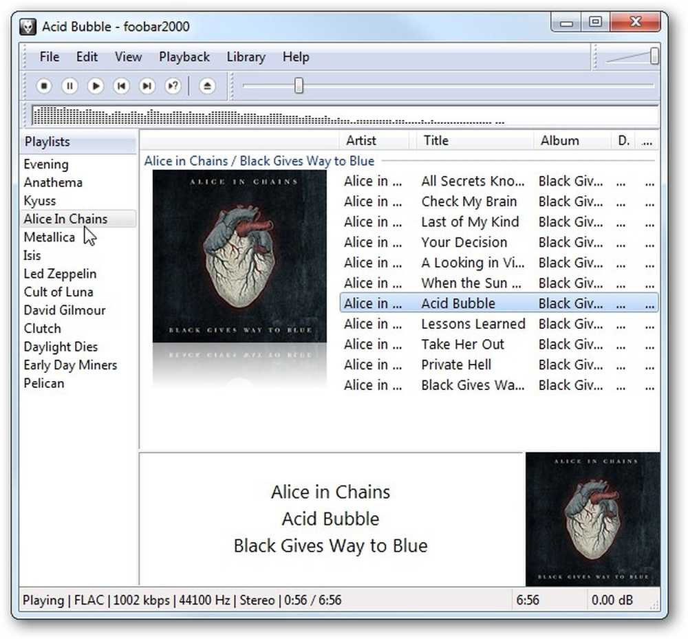Open the Playback menu
Screen dimensions: 688x639
pyautogui.click(x=184, y=57)
